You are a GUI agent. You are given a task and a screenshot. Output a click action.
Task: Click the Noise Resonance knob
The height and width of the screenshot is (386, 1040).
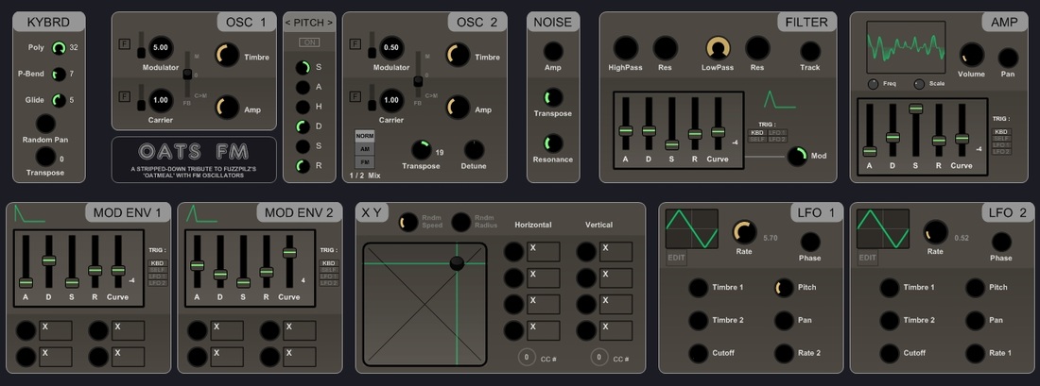553,143
